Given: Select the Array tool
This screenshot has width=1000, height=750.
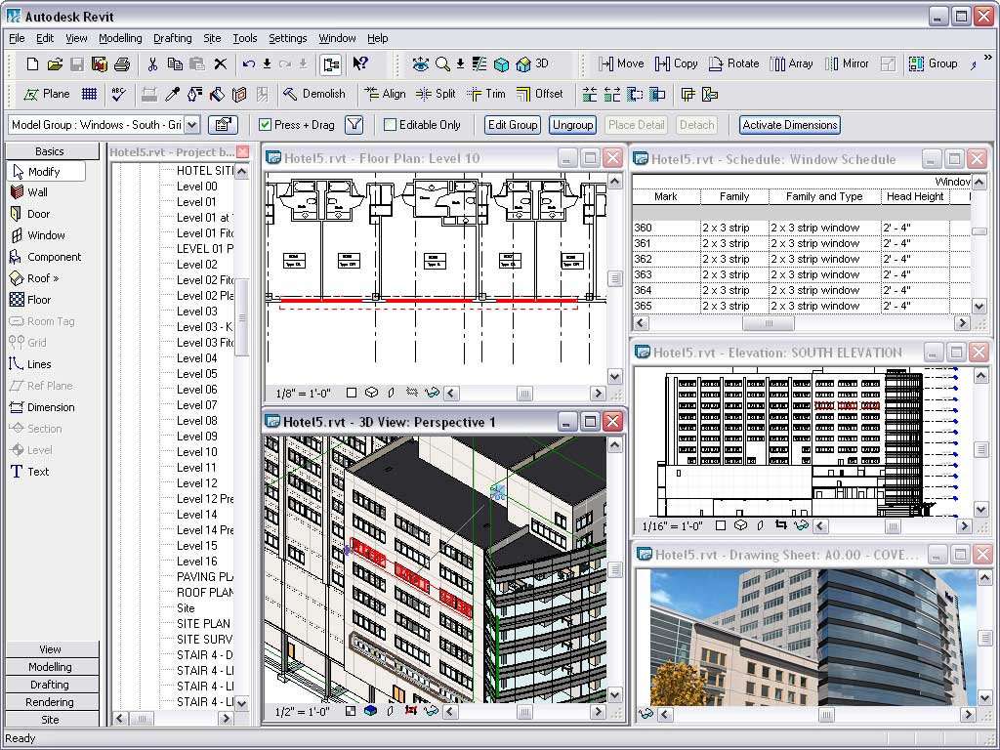Looking at the screenshot, I should [791, 63].
